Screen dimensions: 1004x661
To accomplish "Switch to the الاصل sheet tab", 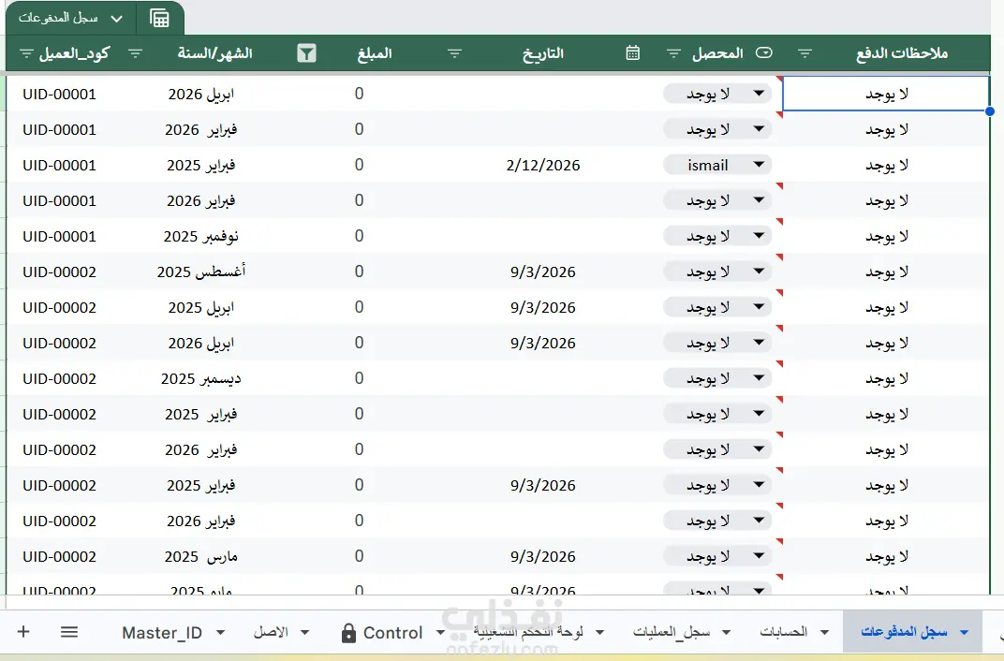I will pyautogui.click(x=271, y=632).
